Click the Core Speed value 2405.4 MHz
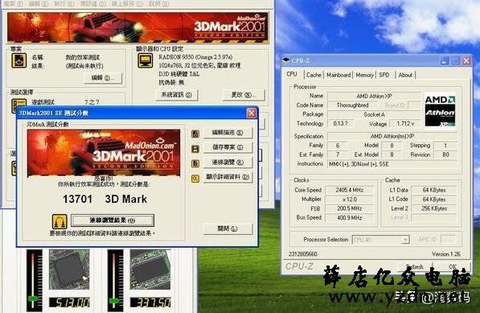The width and height of the screenshot is (480, 313). click(349, 190)
